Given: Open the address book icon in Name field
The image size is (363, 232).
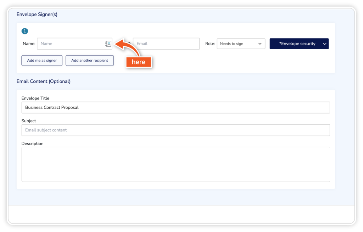Looking at the screenshot, I should click(108, 44).
